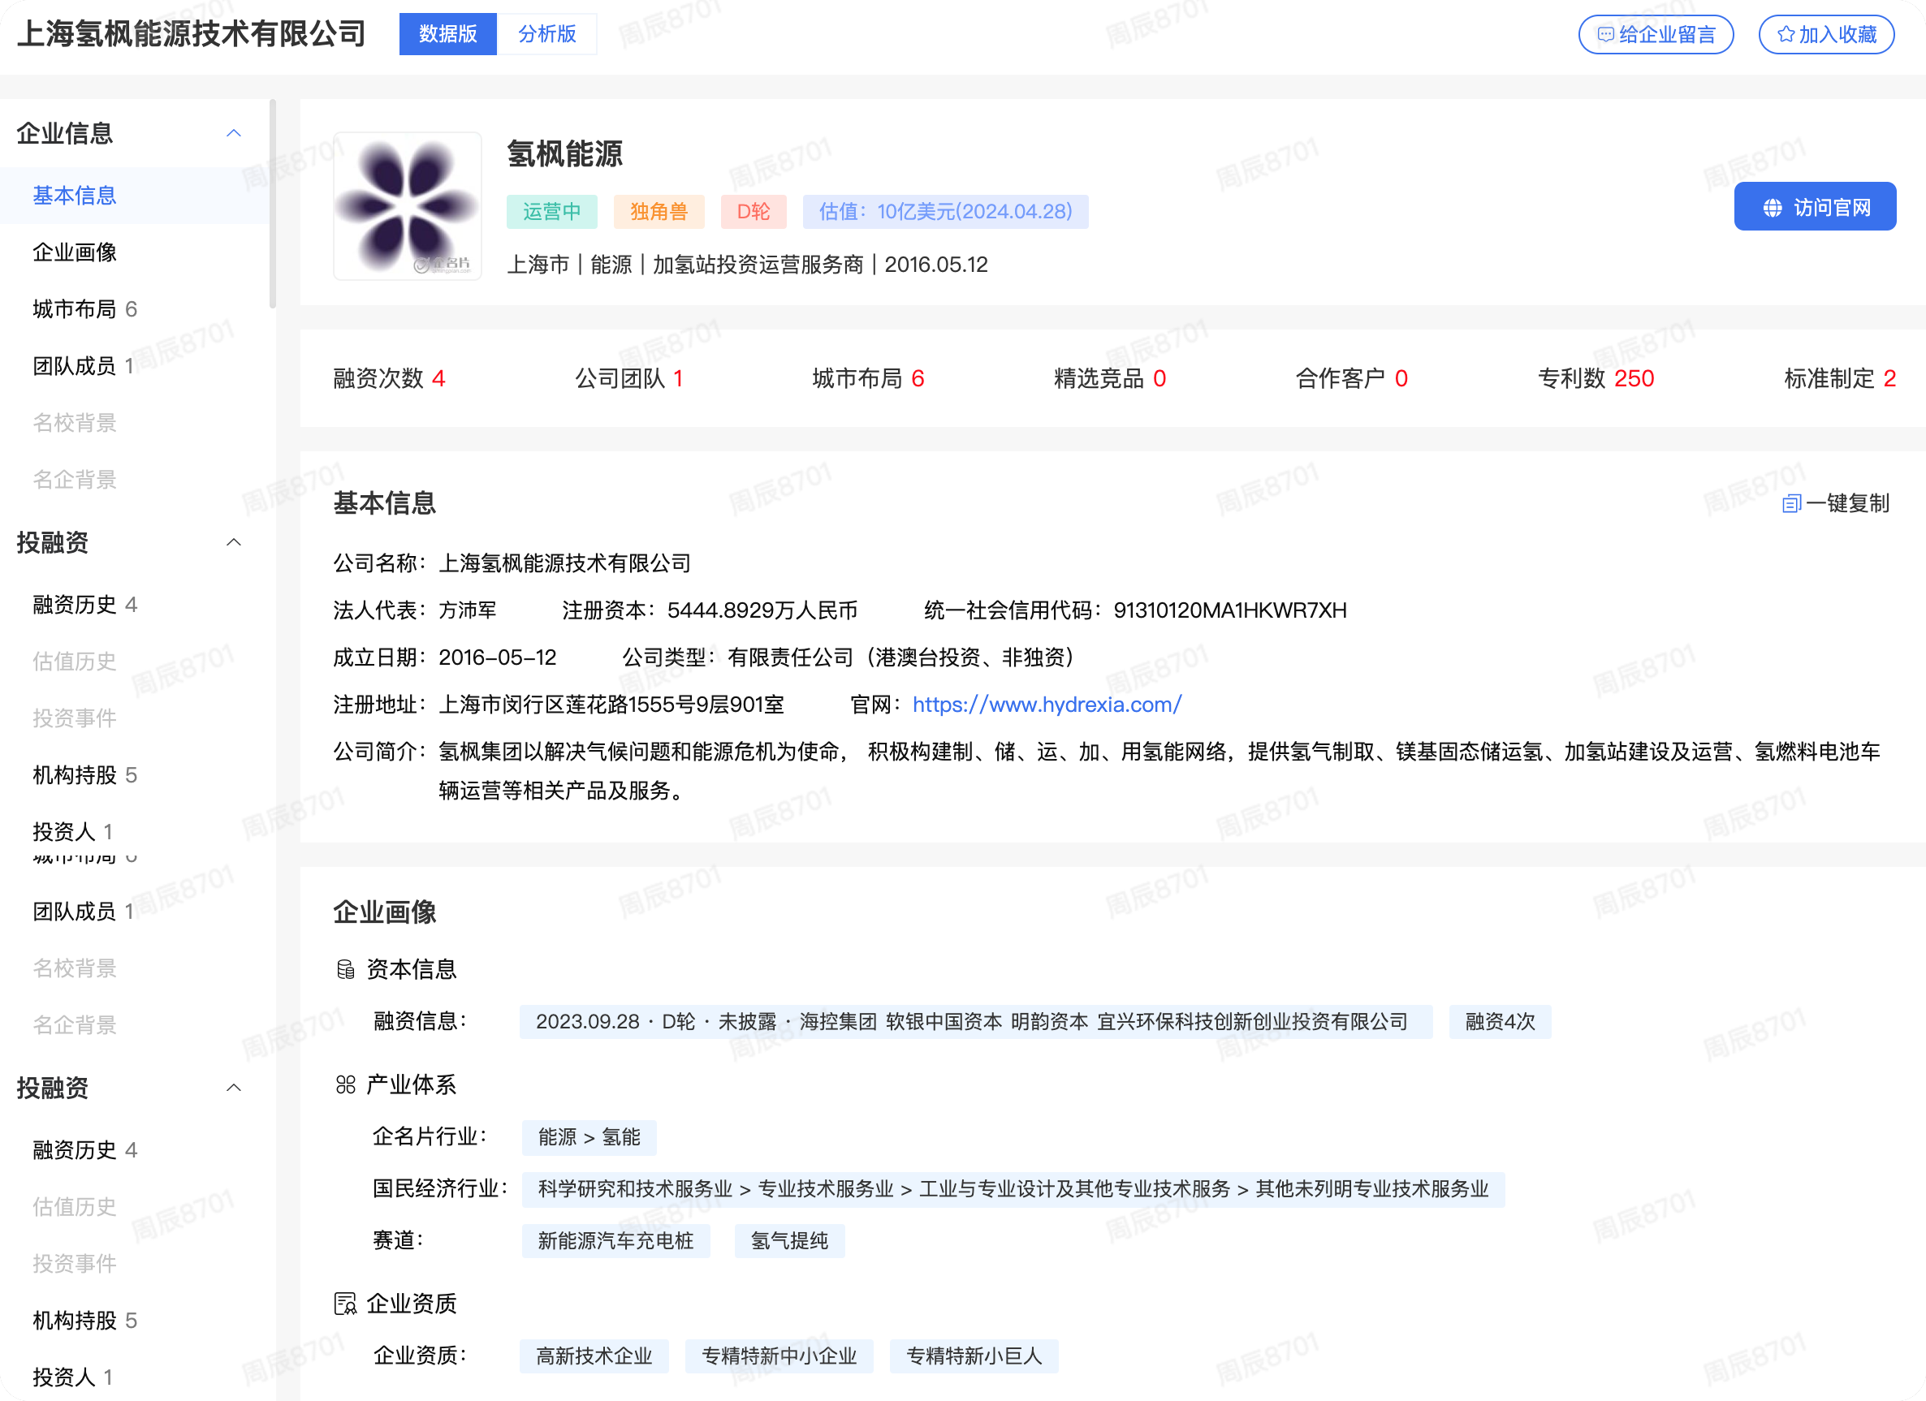Viewport: 1926px width, 1401px height.
Task: Click the 氢气提纯 track tag
Action: (790, 1241)
